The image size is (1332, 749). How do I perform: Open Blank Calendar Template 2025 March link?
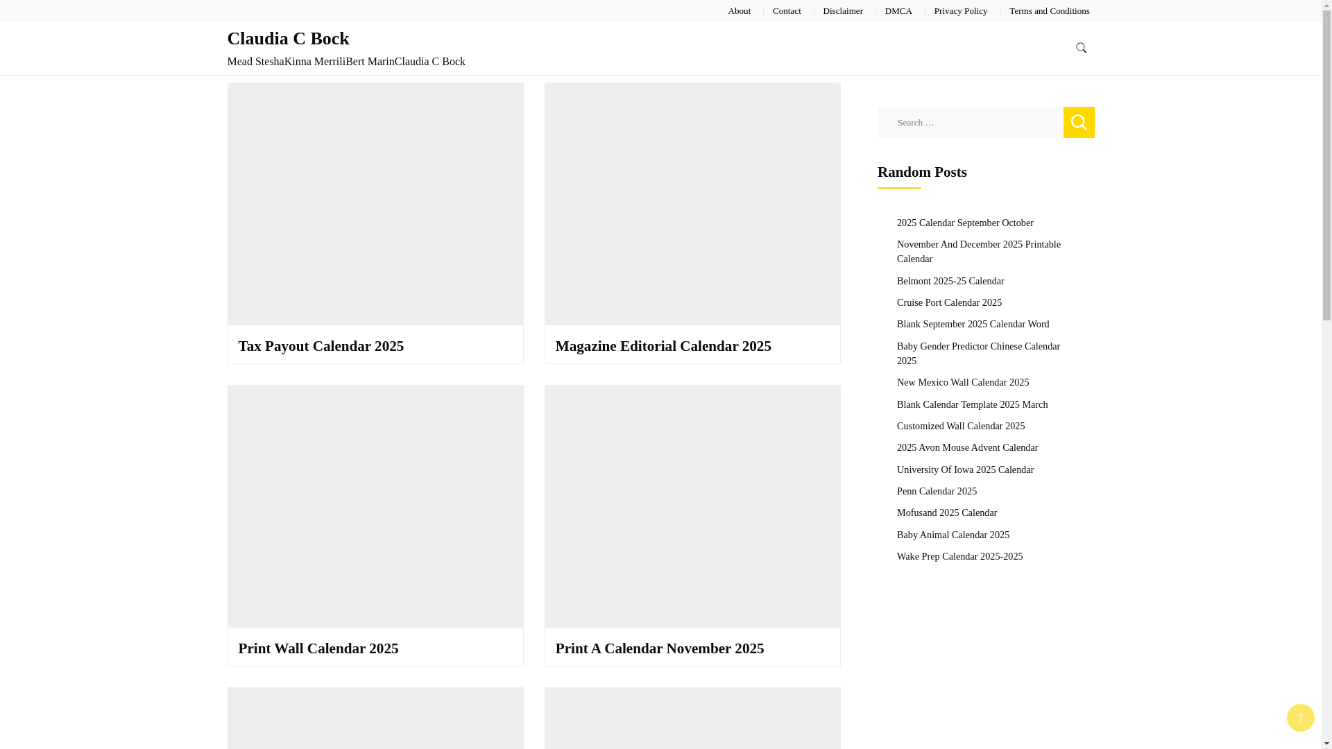click(x=972, y=404)
